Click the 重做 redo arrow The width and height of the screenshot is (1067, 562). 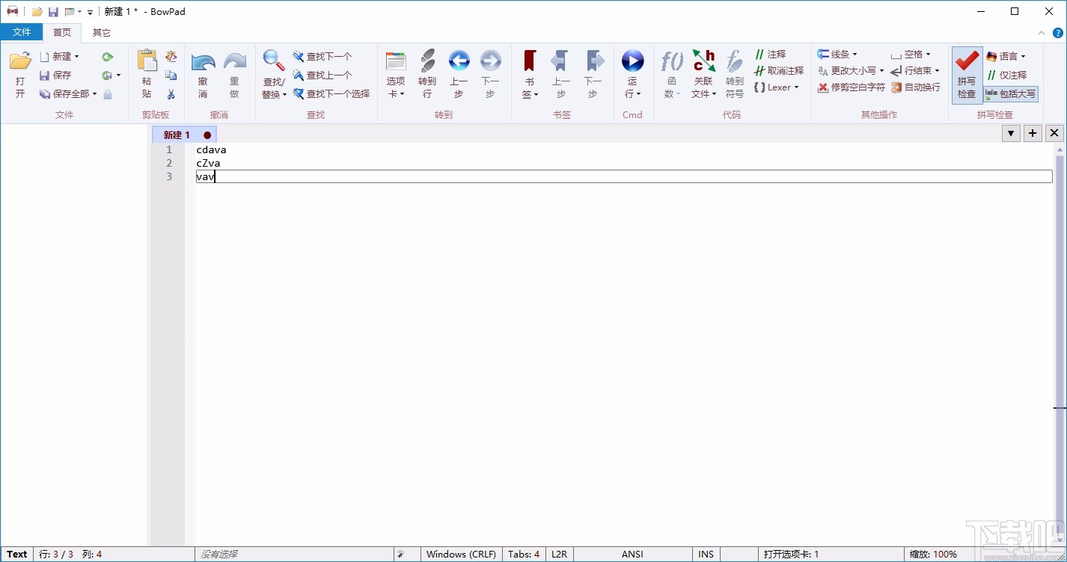[x=234, y=75]
